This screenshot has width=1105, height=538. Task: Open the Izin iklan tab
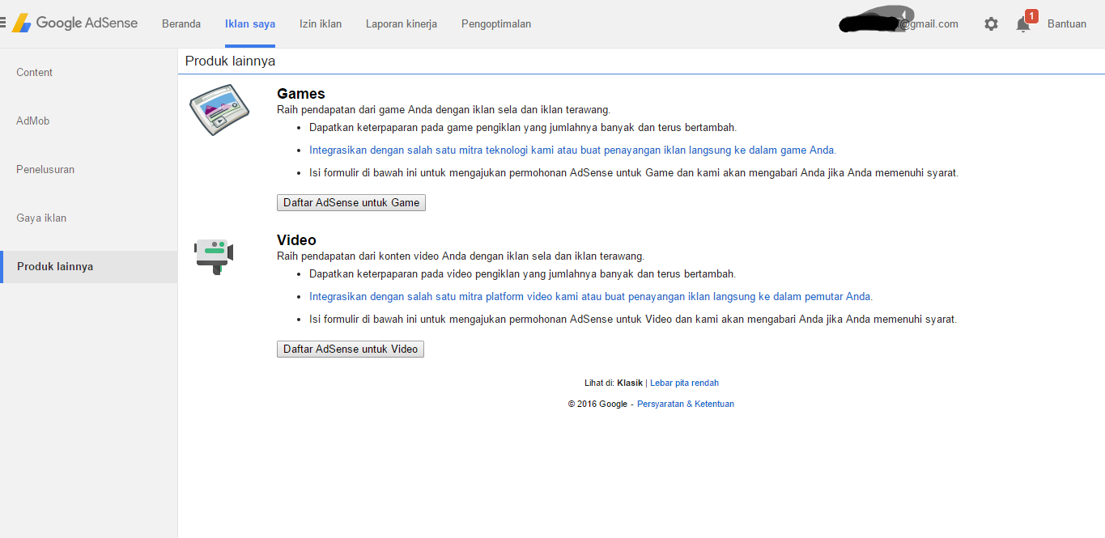click(x=321, y=24)
